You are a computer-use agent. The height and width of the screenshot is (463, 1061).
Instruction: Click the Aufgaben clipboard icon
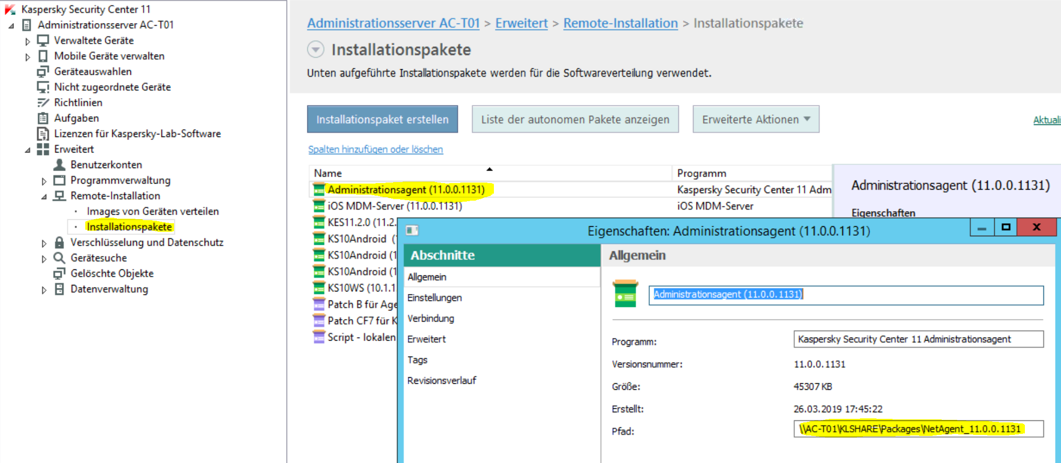pyautogui.click(x=43, y=118)
